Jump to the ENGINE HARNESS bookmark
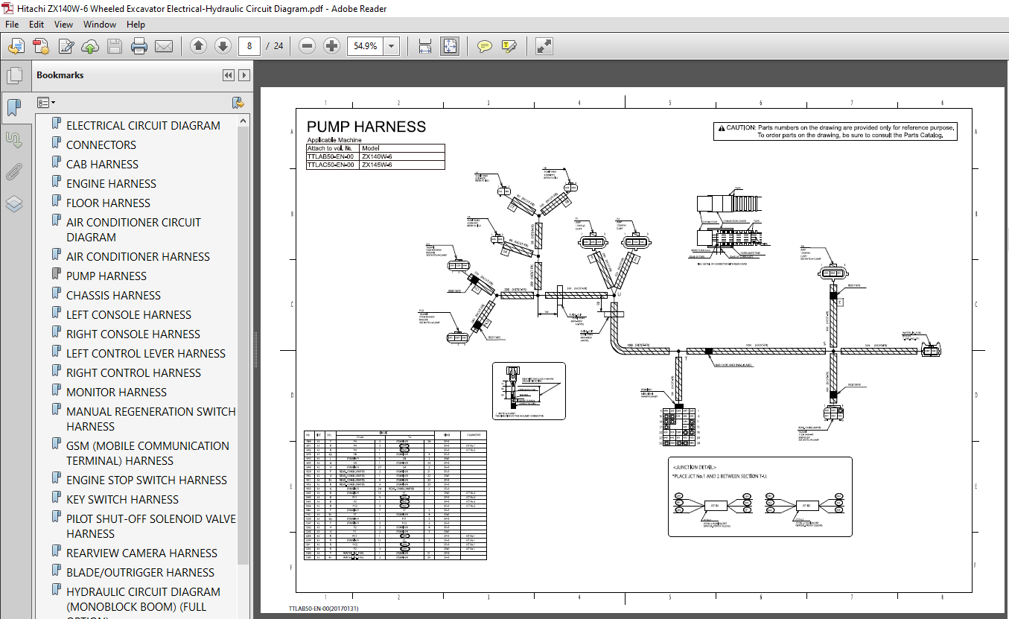Screen dimensions: 1009x619 [111, 184]
